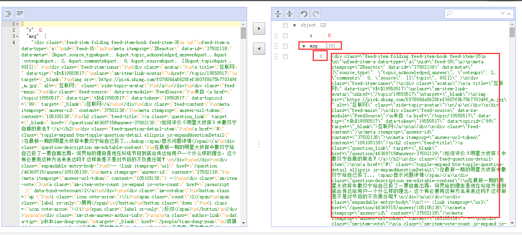Click the green HTML string value in tree
Screen dimensions: 522x235
pos(418,140)
